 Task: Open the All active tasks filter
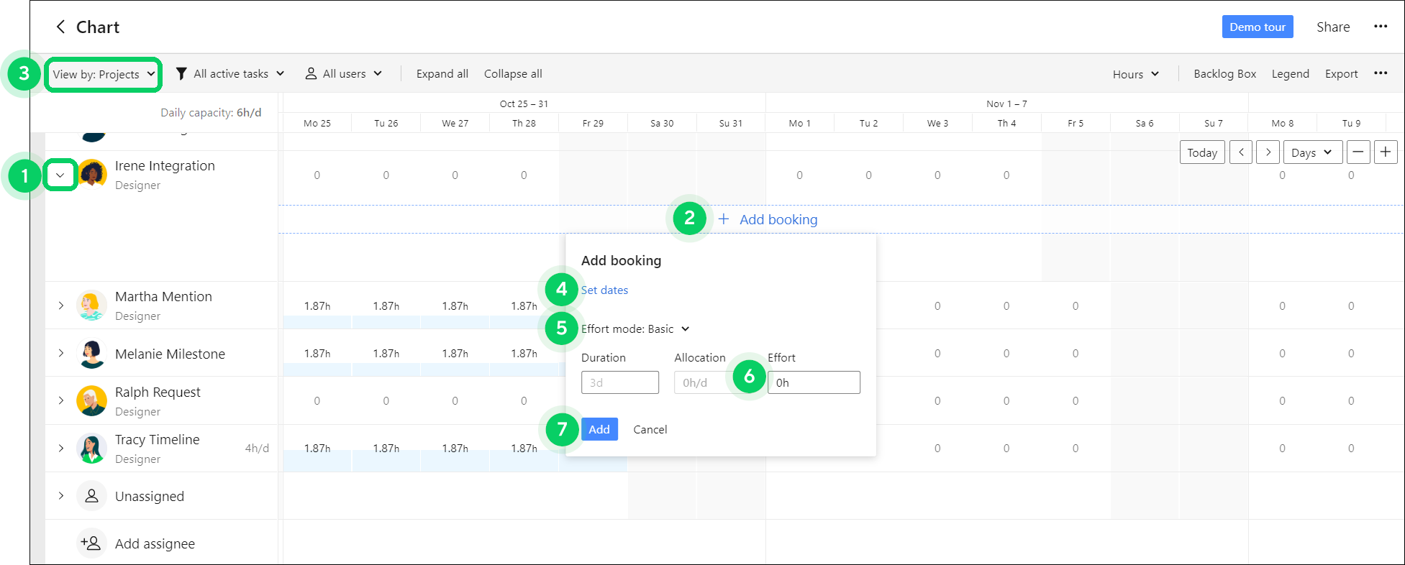coord(230,74)
